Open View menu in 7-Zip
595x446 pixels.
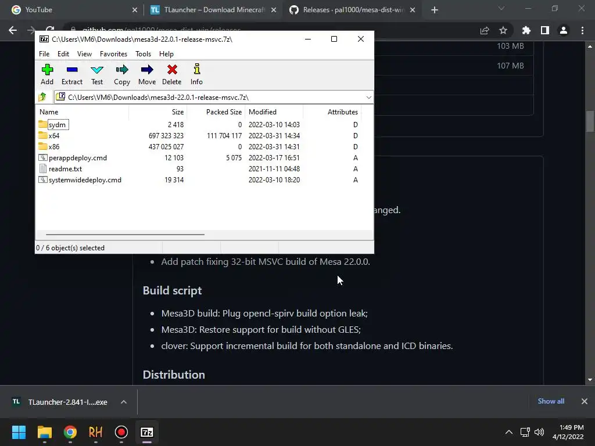click(84, 54)
